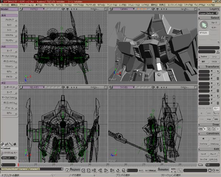Click the red timeline frame marker
Image resolution: width=221 pixels, height=177 pixels.
pyautogui.click(x=18, y=165)
